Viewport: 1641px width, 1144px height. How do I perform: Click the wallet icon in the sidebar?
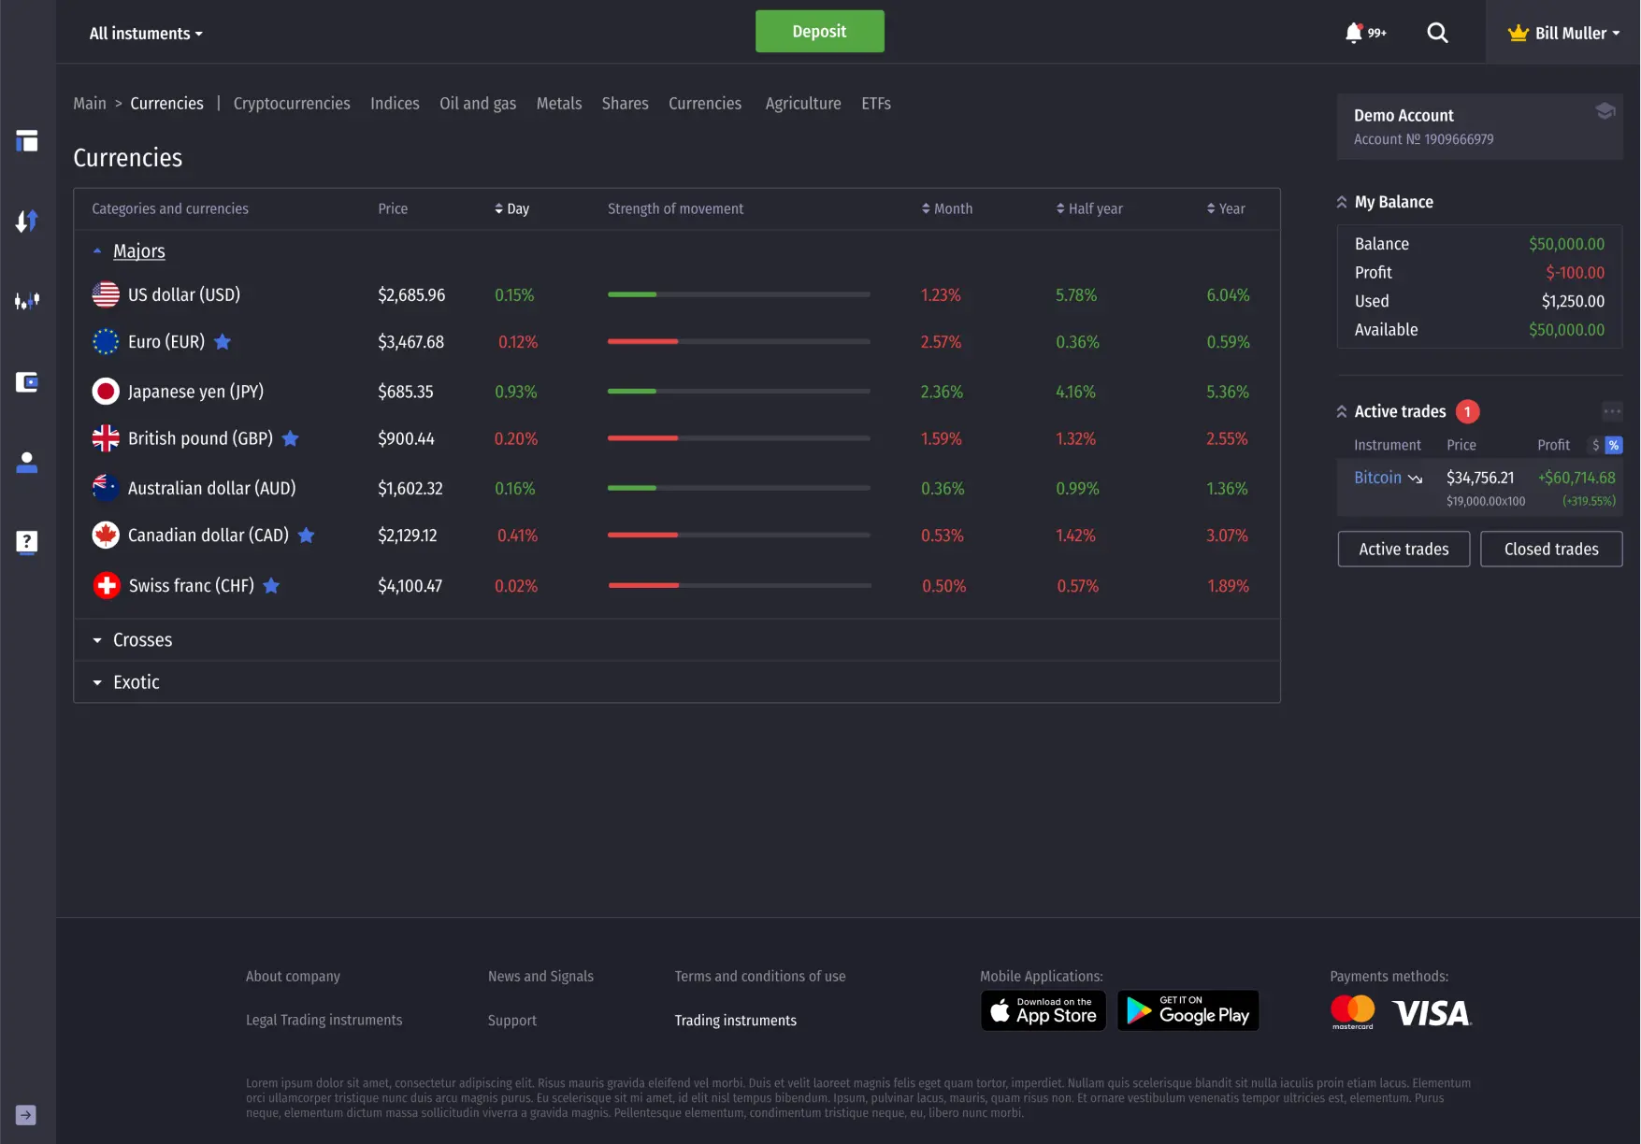[27, 382]
